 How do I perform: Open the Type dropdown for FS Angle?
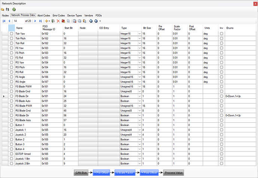point(139,77)
